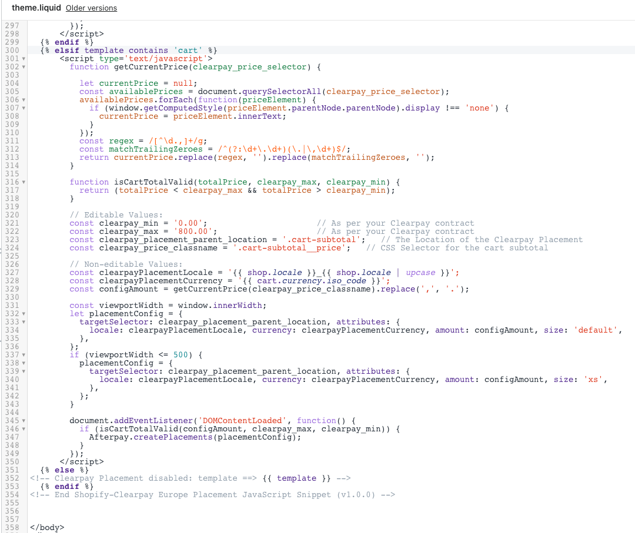The height and width of the screenshot is (533, 635).
Task: Click cart.currency.iso_code Liquid expression
Action: [312, 280]
